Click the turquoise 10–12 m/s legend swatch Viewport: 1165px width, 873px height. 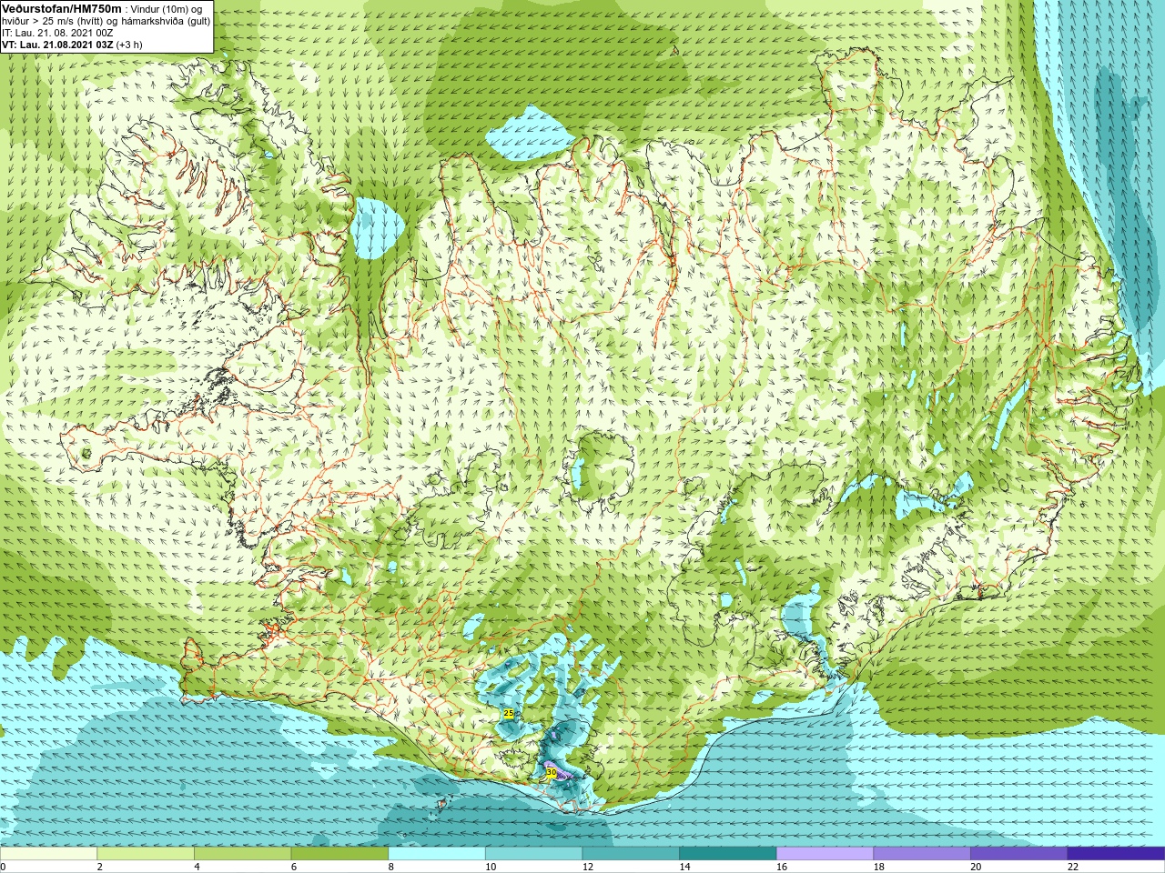(533, 853)
